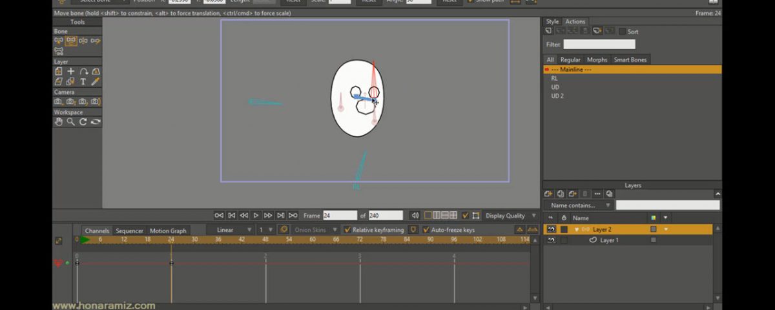Switch to the Style tab
The height and width of the screenshot is (310, 775).
click(x=552, y=22)
